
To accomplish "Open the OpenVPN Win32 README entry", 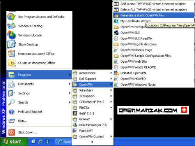I will point(154,67).
